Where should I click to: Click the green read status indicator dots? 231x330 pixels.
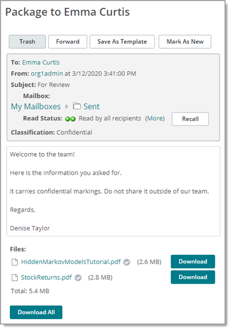click(70, 119)
